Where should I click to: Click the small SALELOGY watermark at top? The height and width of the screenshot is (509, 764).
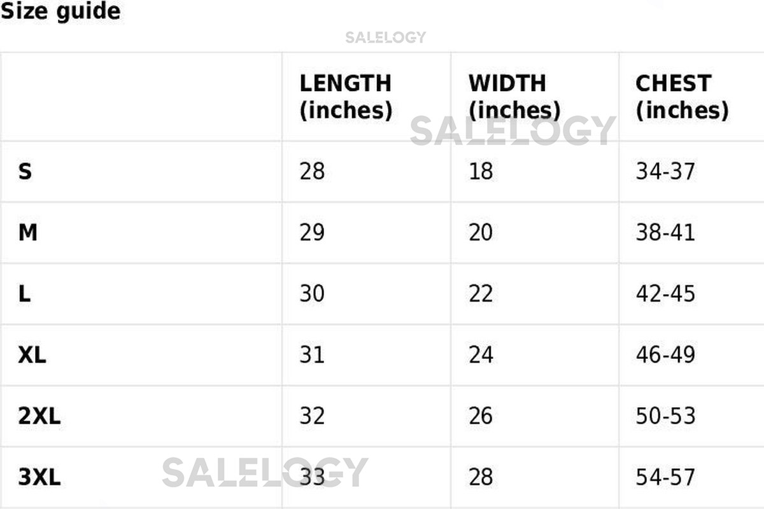pos(385,38)
